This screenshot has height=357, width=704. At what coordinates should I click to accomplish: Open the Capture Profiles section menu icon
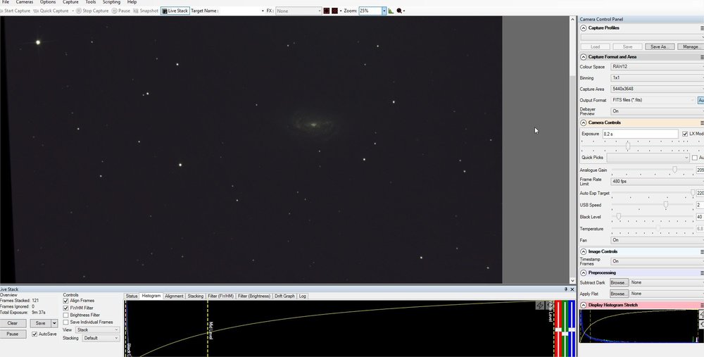click(x=702, y=28)
